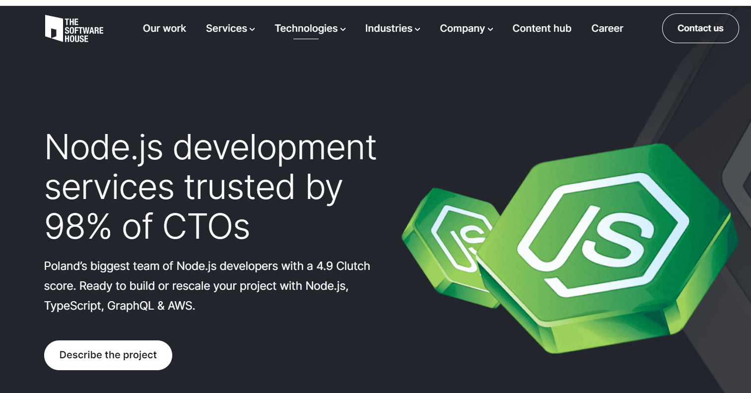Select the Node.js development services headline
This screenshot has height=393, width=751.
click(x=210, y=187)
